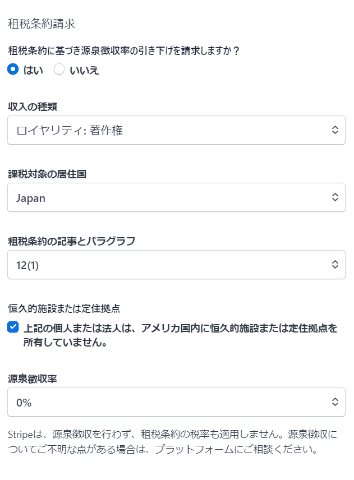354x480 pixels.
Task: Open the 租税条約の記事とパラグラフ dropdown
Action: point(176,265)
